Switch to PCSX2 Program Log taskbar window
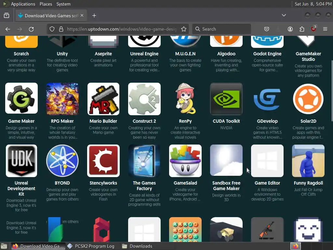333x250 pixels. 91,246
